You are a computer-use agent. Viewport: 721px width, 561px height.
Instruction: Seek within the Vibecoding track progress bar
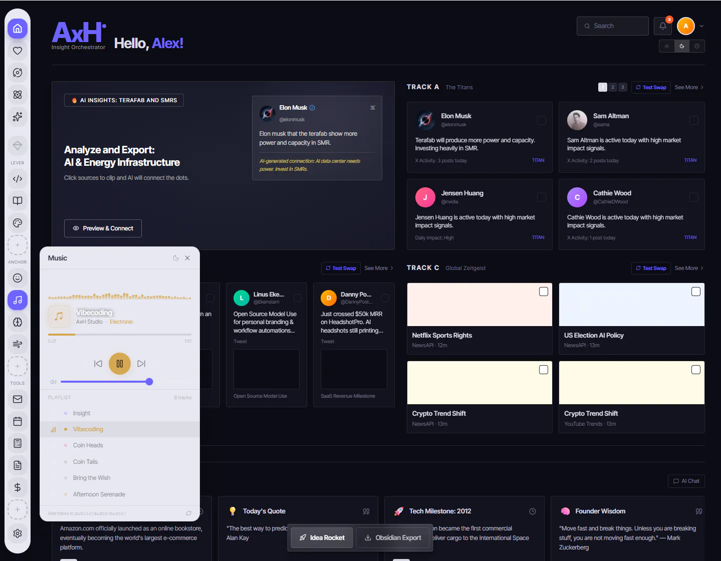[x=120, y=334]
